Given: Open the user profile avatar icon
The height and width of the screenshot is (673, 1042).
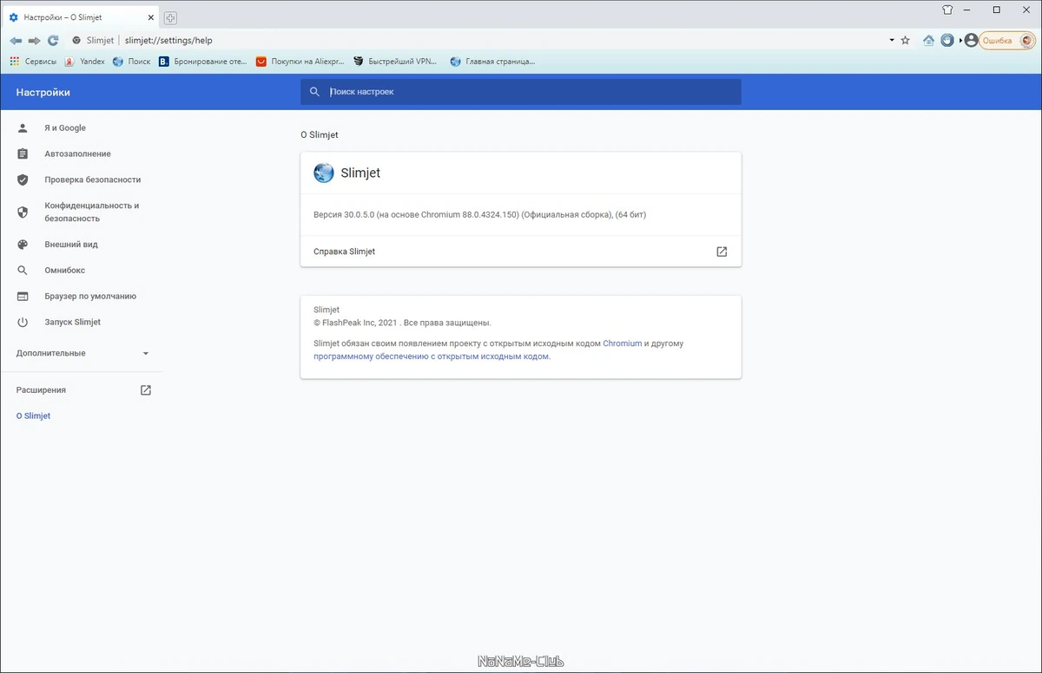Looking at the screenshot, I should [971, 40].
